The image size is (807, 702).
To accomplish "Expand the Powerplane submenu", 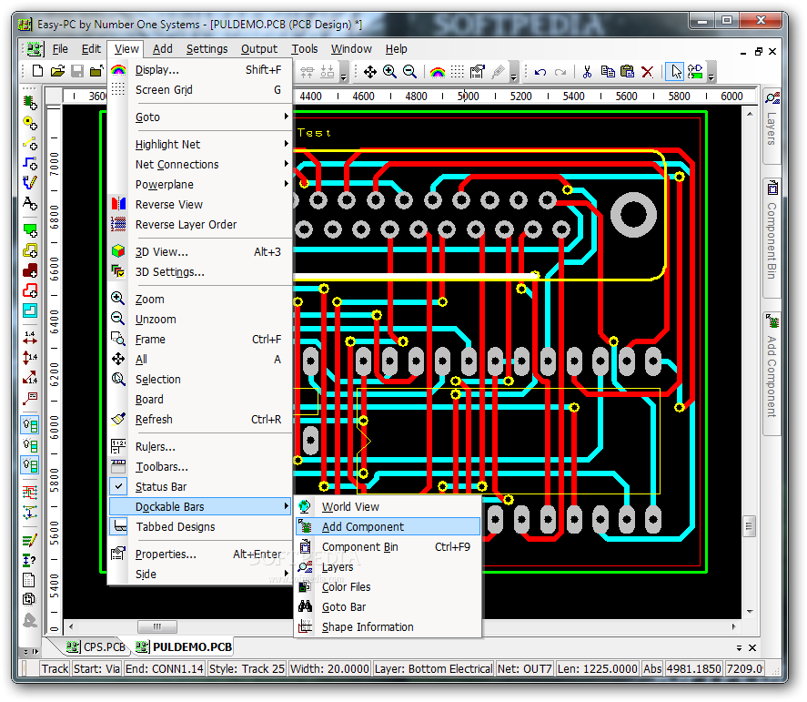I will point(201,185).
